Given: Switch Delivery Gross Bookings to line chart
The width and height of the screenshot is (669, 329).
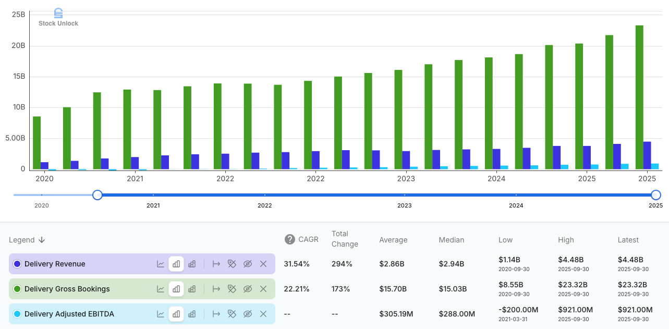Looking at the screenshot, I should [161, 289].
